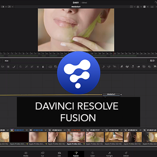157x157 pixels.
Task: Click the red playhead on time ruler
Action: click(x=114, y=53)
